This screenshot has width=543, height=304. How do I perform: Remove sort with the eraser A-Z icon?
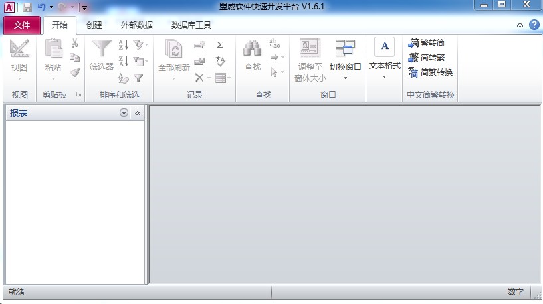point(124,78)
